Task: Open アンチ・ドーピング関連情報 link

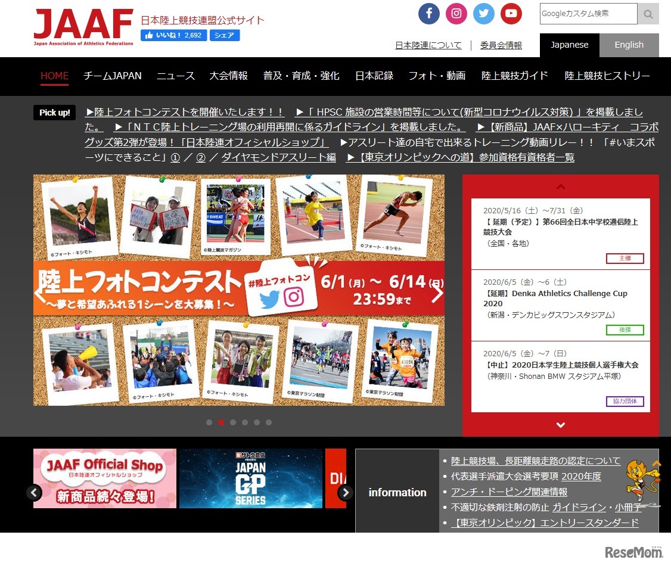Action: (x=510, y=492)
